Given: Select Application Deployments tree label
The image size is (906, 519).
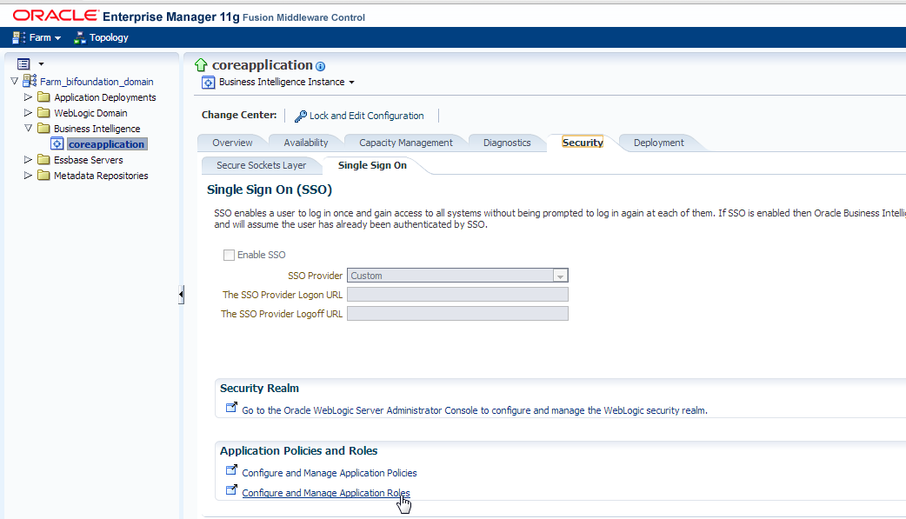Looking at the screenshot, I should point(105,97).
